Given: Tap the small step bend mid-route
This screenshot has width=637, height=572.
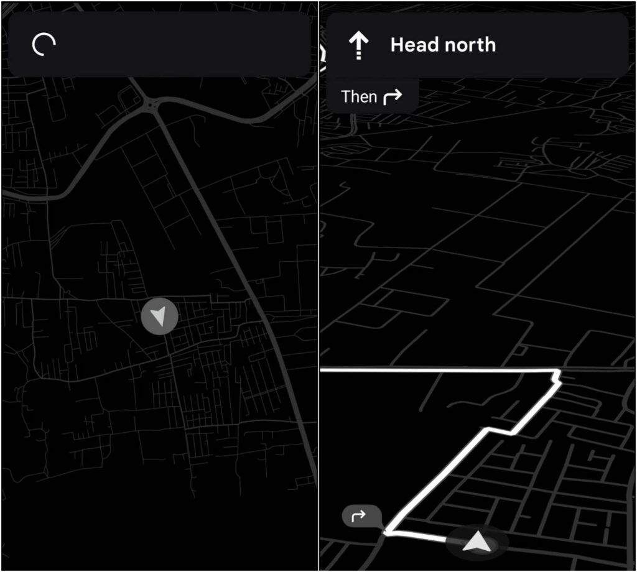Looking at the screenshot, I should coord(501,430).
